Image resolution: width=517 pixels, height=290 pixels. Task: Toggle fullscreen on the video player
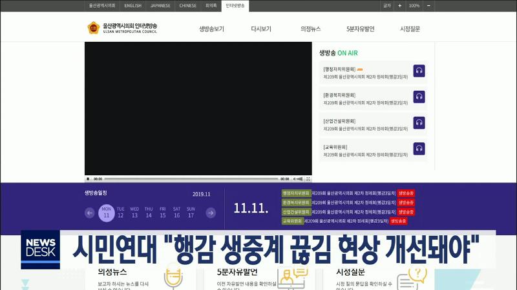coord(307,179)
